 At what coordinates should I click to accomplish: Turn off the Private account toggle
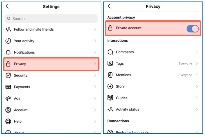193,28
